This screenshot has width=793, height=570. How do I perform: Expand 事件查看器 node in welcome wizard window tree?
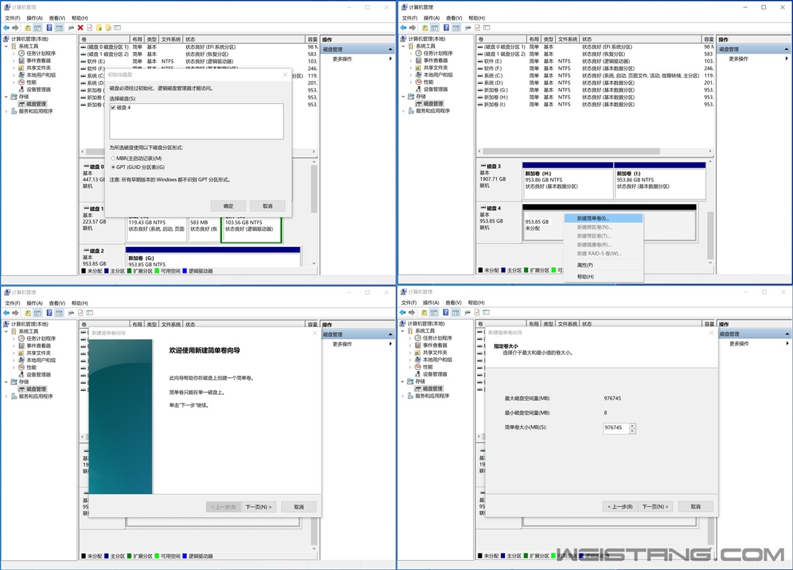tap(14, 345)
